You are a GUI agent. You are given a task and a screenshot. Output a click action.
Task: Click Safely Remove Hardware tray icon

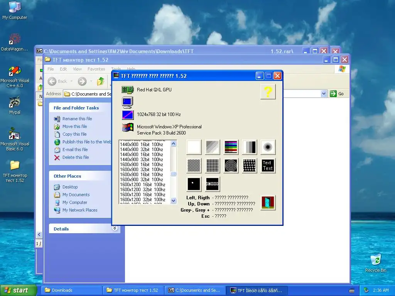(x=366, y=290)
